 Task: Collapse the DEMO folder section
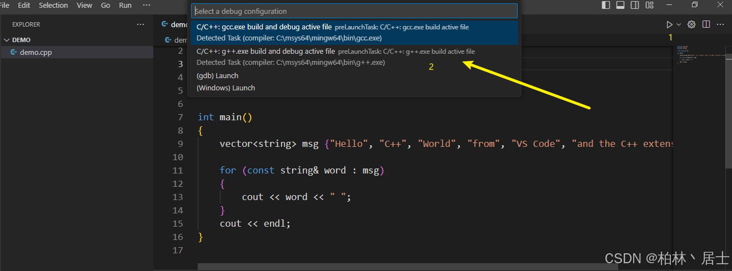77,40
